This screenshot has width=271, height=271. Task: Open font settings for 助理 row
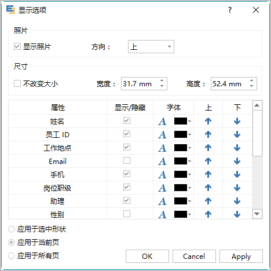(162, 202)
